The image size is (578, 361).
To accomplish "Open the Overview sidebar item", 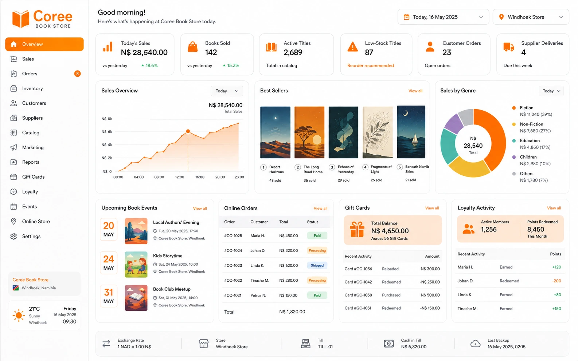I will click(x=44, y=44).
